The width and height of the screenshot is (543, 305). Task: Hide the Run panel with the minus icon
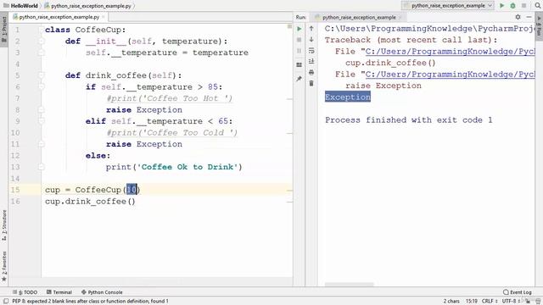pyautogui.click(x=529, y=17)
